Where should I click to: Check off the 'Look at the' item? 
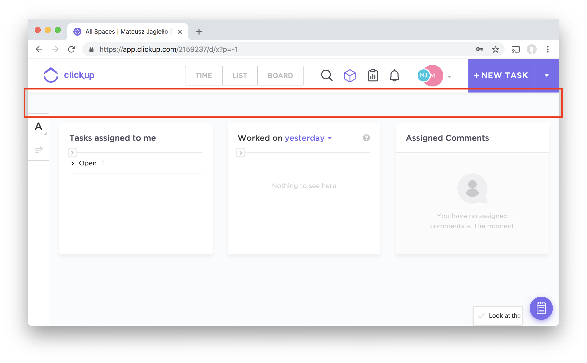(481, 316)
